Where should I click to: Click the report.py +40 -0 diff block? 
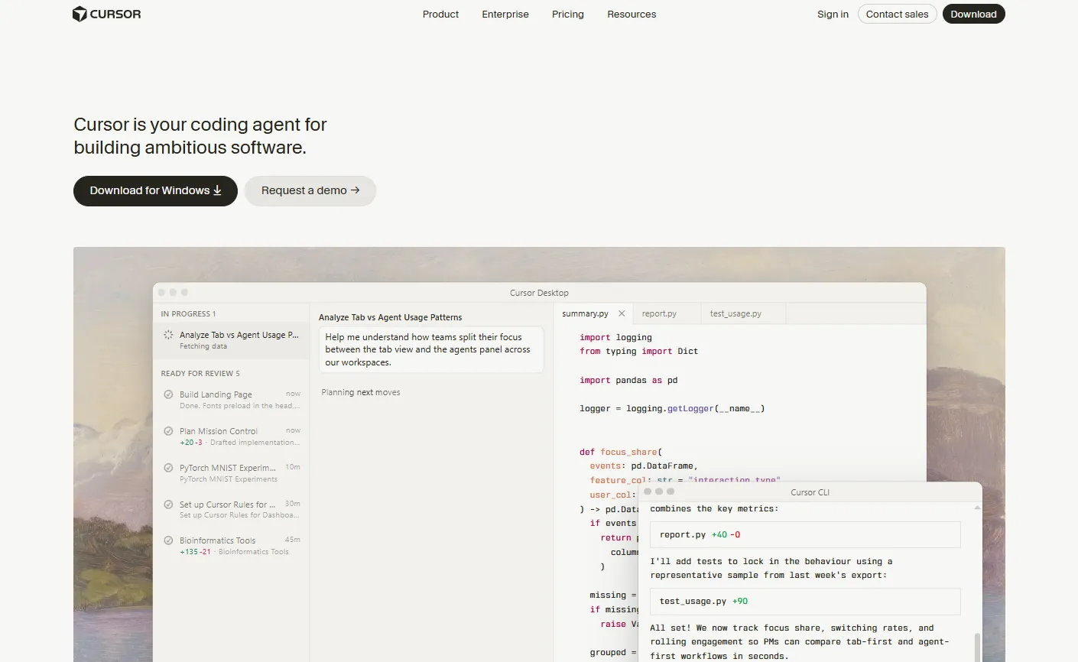coord(805,535)
